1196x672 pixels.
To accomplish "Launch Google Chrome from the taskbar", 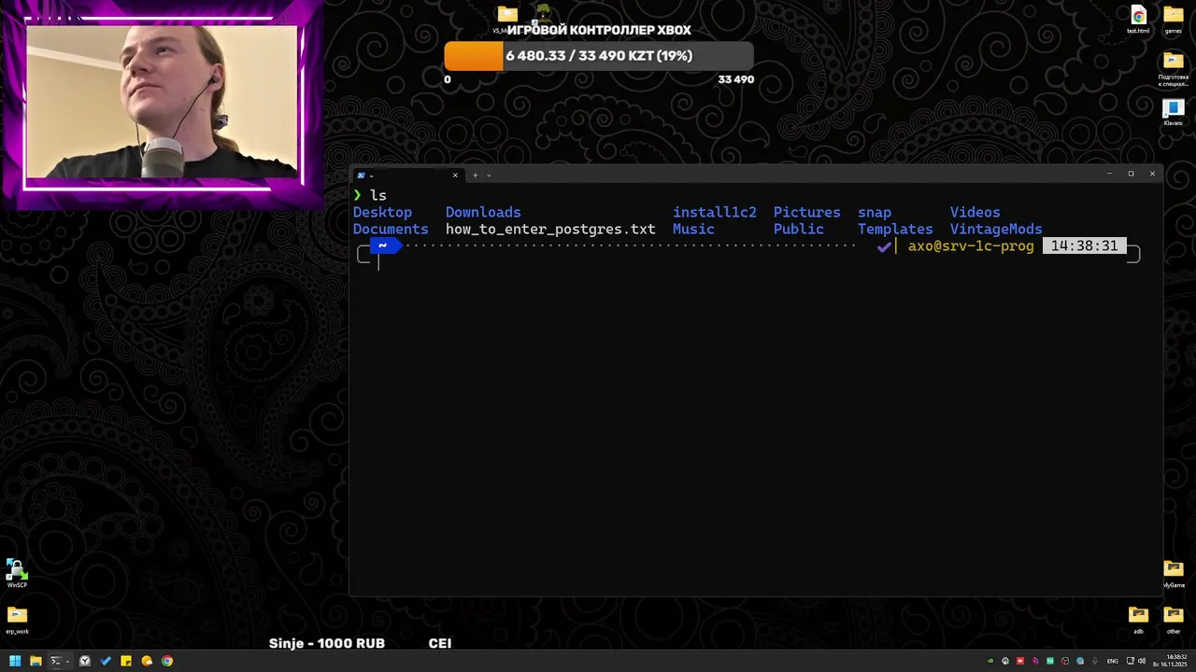I will click(167, 661).
